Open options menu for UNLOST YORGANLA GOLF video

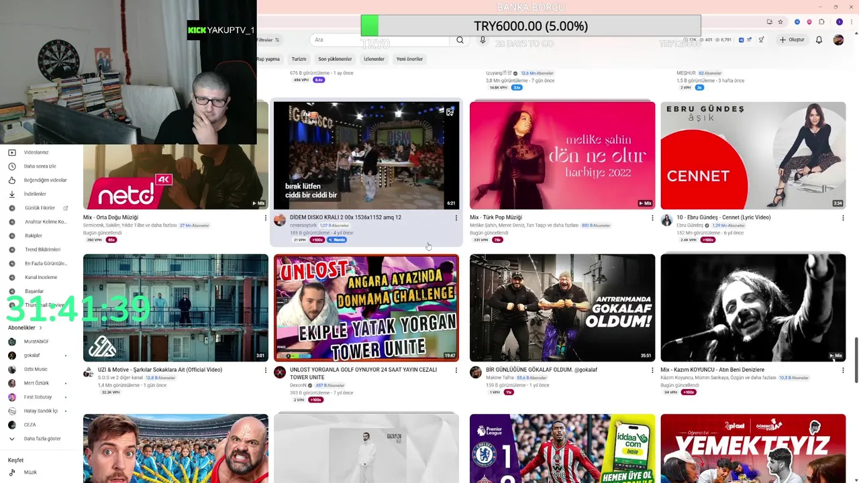(x=456, y=370)
